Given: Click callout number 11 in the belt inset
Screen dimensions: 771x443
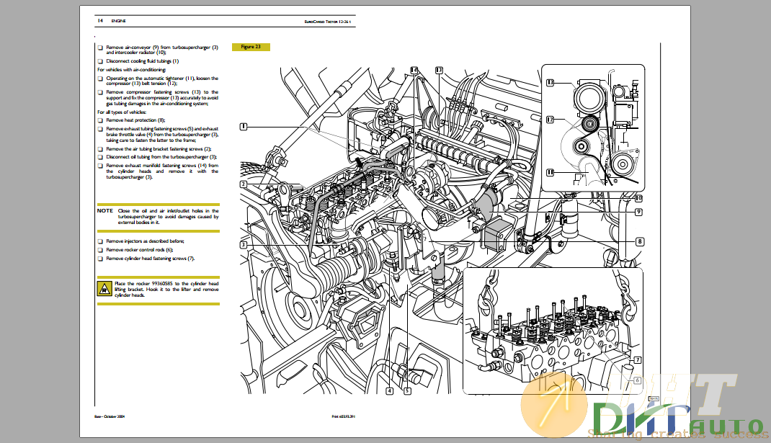Looking at the screenshot, I should (x=551, y=173).
